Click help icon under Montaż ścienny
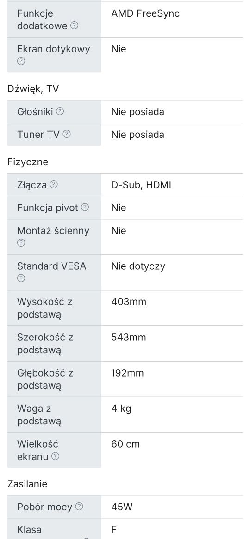The height and width of the screenshot is (539, 250). [x=21, y=243]
